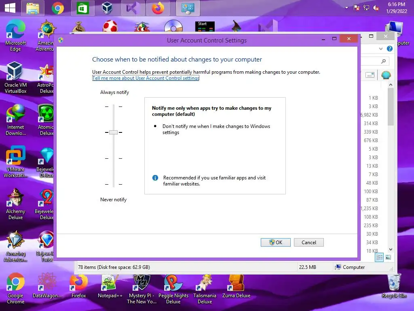Viewport: 414px width, 311px height.
Task: Select the Zuma Deluxe desktop icon
Action: pyautogui.click(x=236, y=285)
